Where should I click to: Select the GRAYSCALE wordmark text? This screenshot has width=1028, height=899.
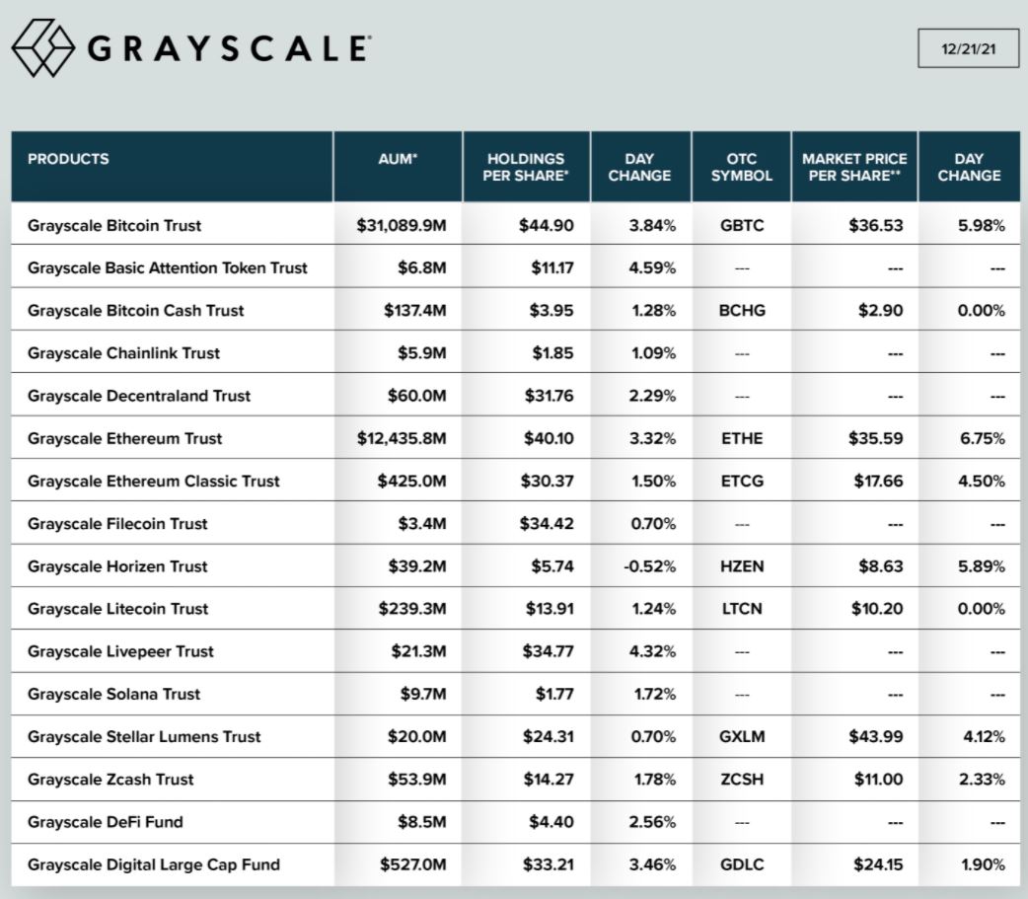pyautogui.click(x=229, y=48)
